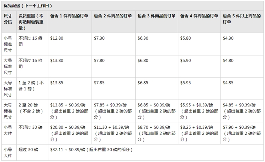This screenshot has width=265, height=162.
Task: Select the 包含 4 件商品的订单 header
Action: click(199, 16)
